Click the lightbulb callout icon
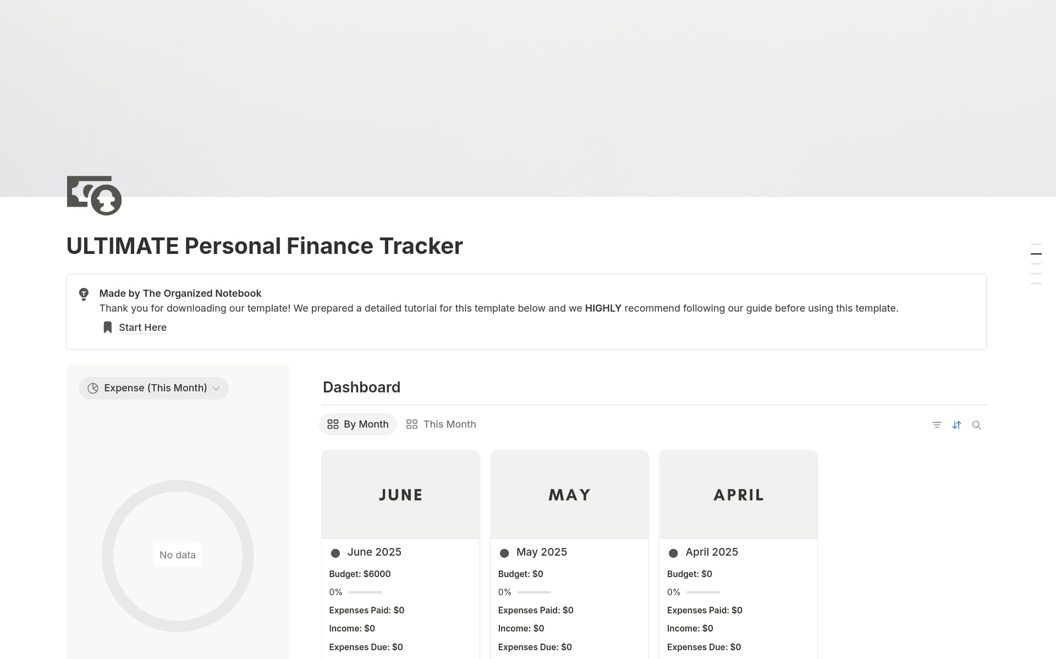 click(x=84, y=294)
